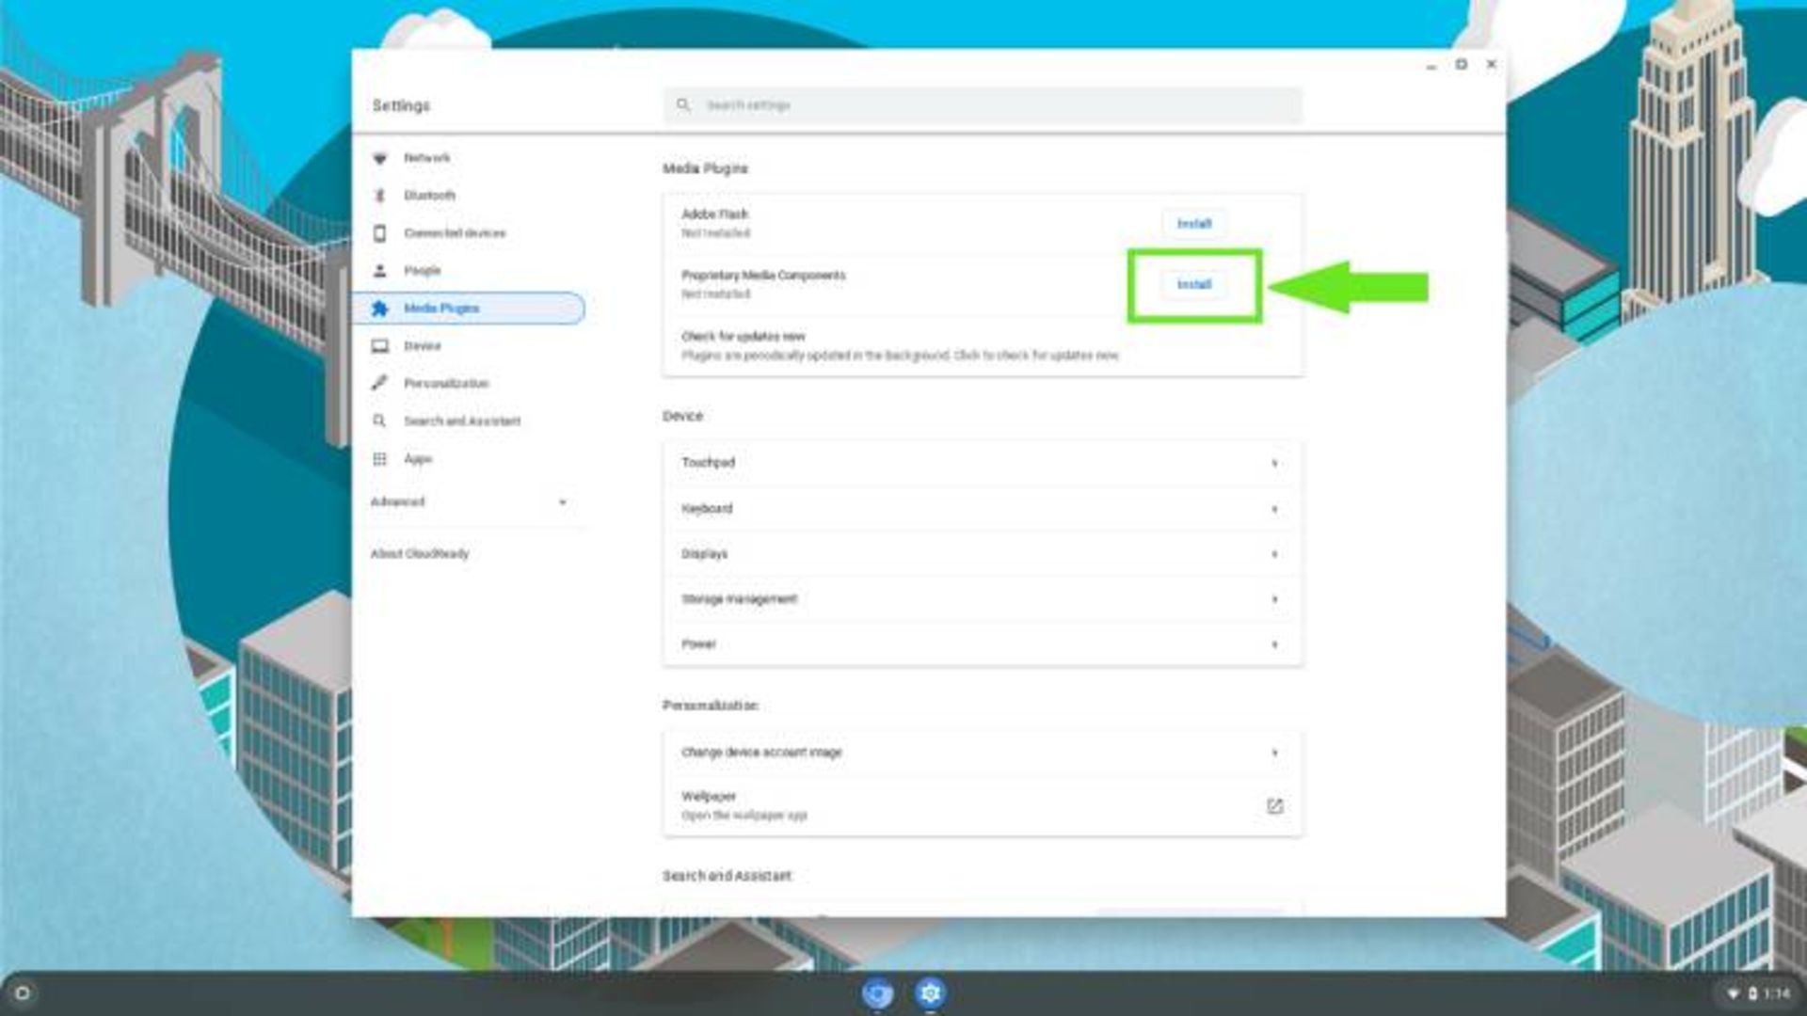Expand Touchpad settings arrow

[x=1274, y=463]
